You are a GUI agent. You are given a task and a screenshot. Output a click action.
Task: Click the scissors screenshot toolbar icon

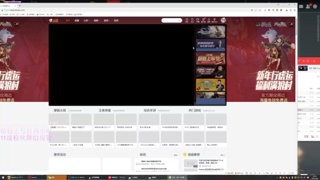pyautogui.click(x=265, y=10)
